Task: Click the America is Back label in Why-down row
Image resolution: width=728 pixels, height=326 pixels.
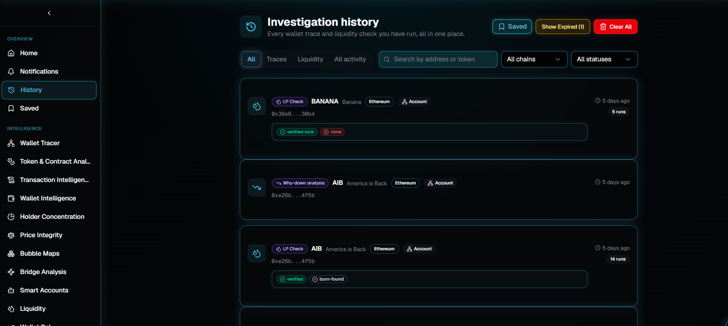Action: pos(367,183)
